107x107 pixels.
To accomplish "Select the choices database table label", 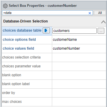I will click(22, 30).
